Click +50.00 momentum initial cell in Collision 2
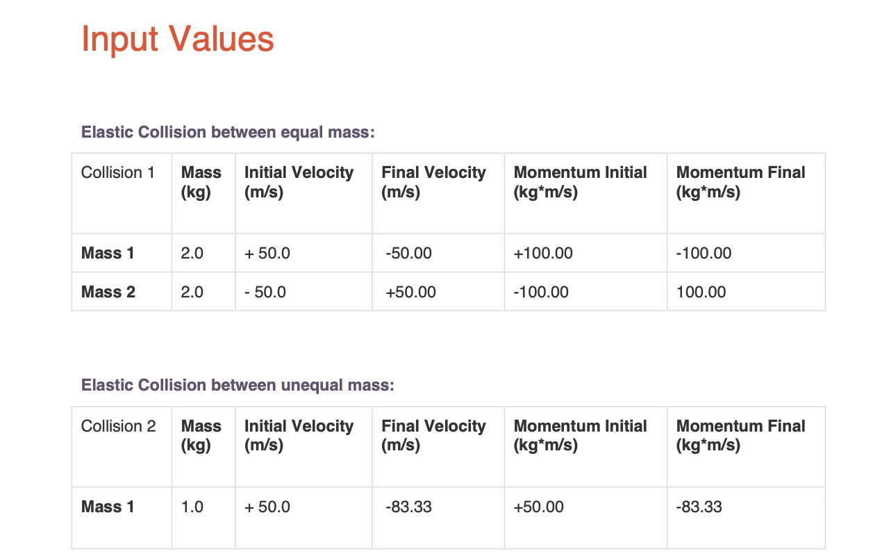The image size is (889, 556). [x=539, y=507]
